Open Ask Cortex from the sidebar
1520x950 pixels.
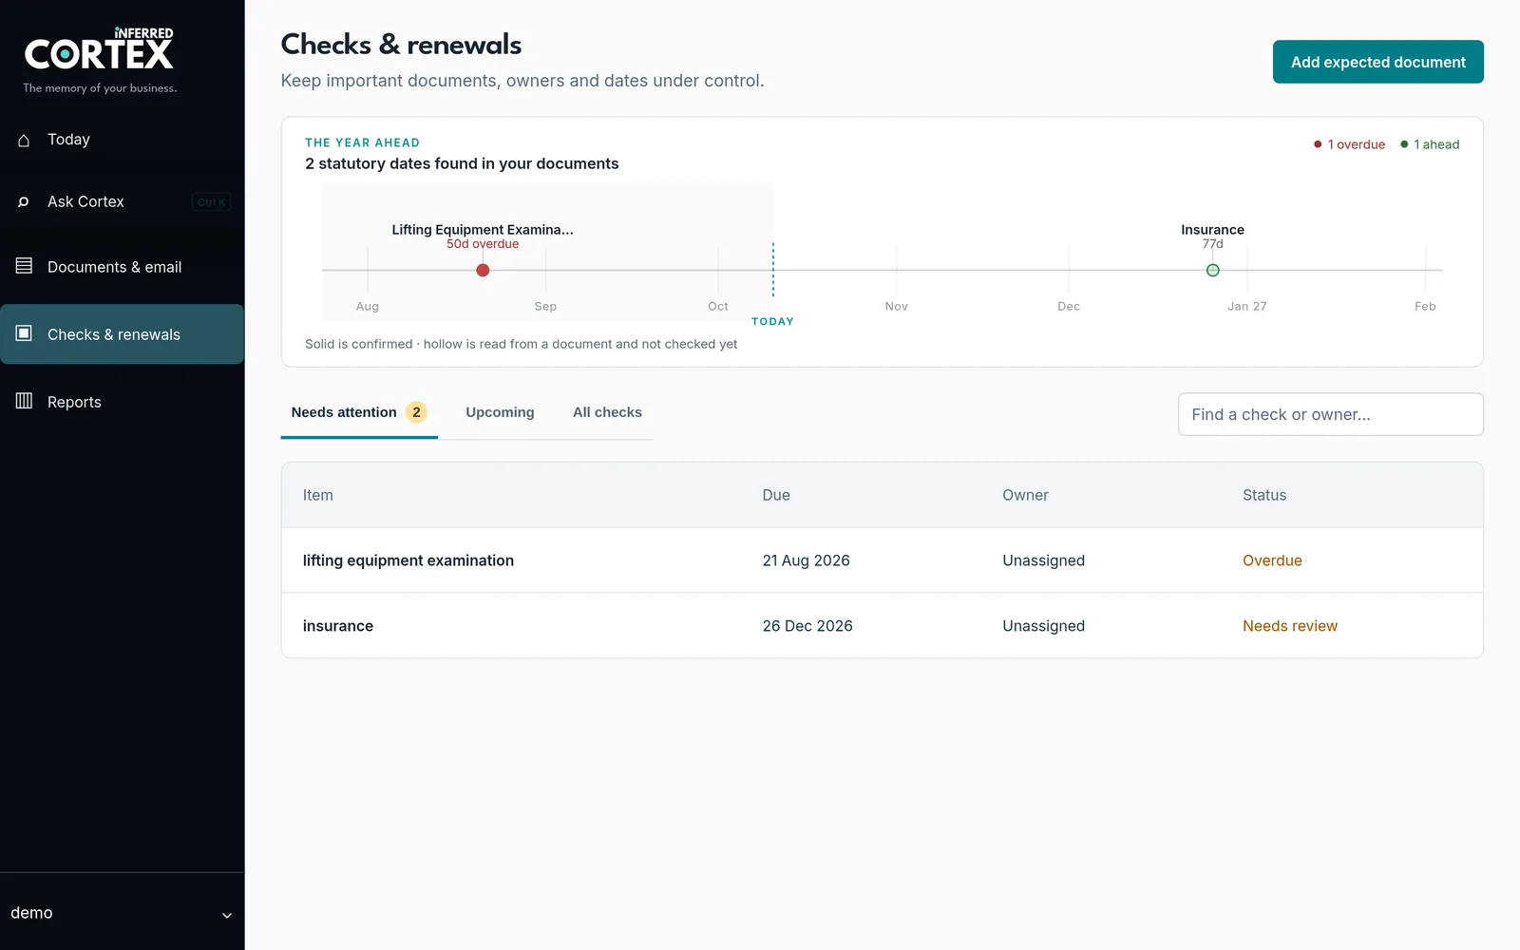[x=122, y=201]
